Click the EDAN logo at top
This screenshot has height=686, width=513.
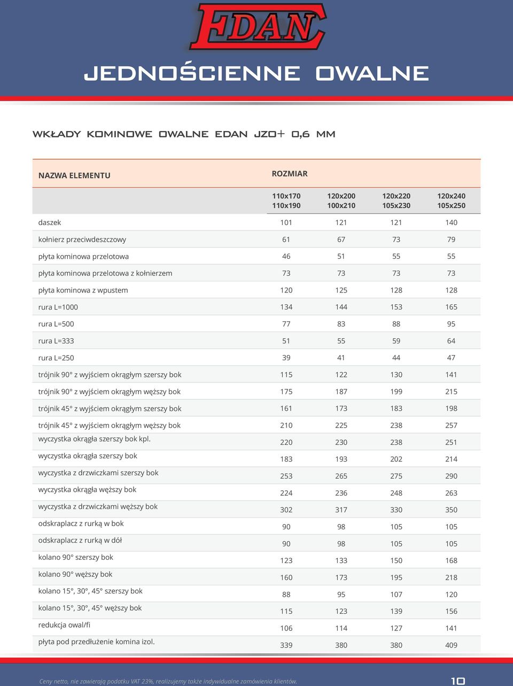point(258,27)
